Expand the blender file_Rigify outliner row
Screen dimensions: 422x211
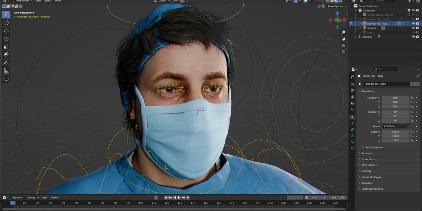(x=360, y=24)
